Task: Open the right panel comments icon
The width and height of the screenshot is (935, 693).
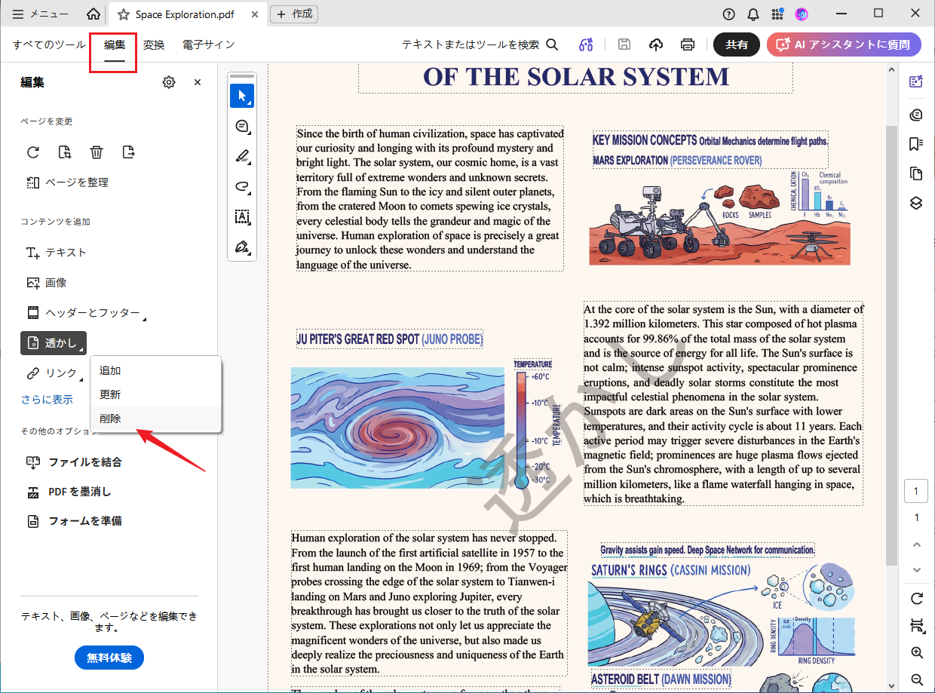Action: pyautogui.click(x=916, y=115)
